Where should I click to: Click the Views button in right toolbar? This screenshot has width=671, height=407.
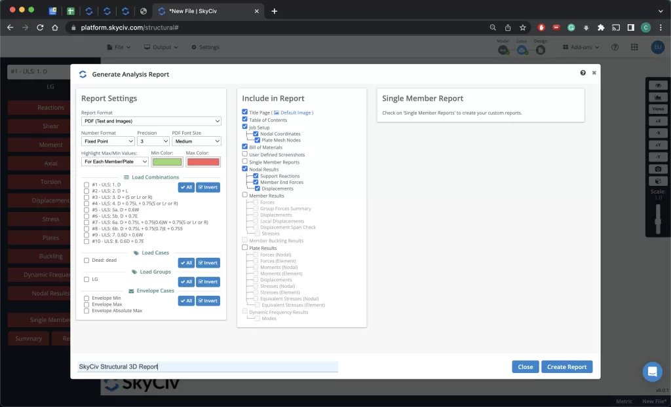pyautogui.click(x=658, y=109)
